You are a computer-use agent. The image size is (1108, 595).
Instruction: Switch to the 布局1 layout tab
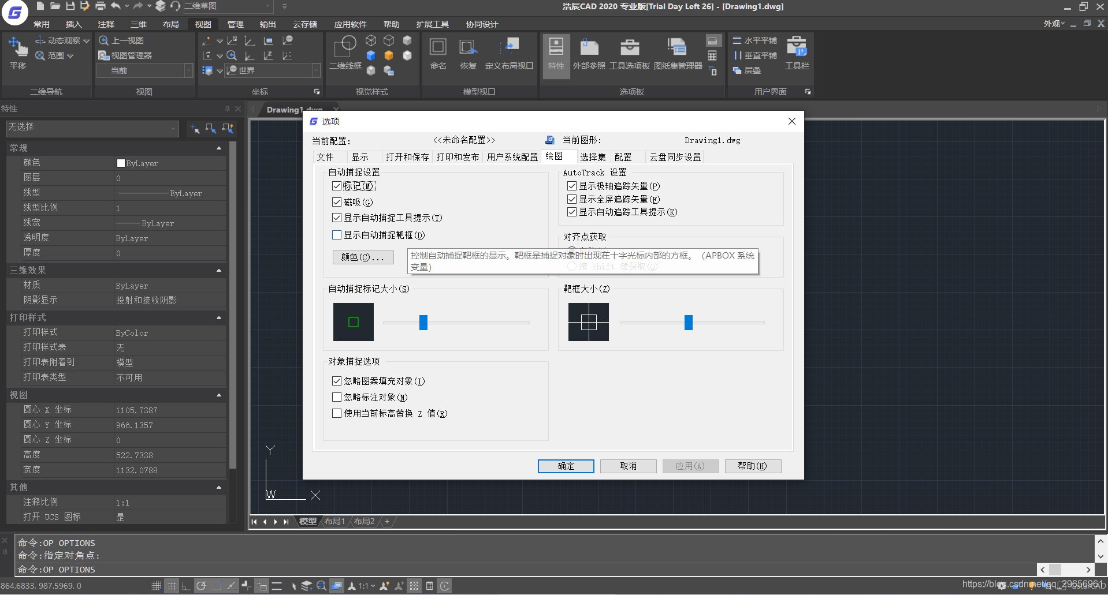(x=334, y=521)
